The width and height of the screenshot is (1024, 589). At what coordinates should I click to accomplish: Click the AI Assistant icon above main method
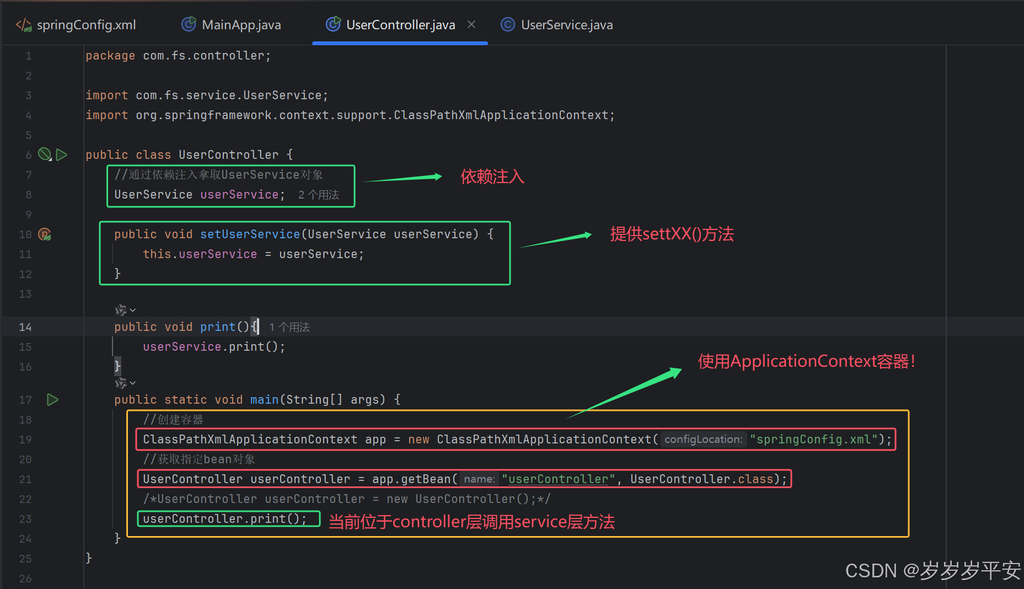pyautogui.click(x=121, y=382)
